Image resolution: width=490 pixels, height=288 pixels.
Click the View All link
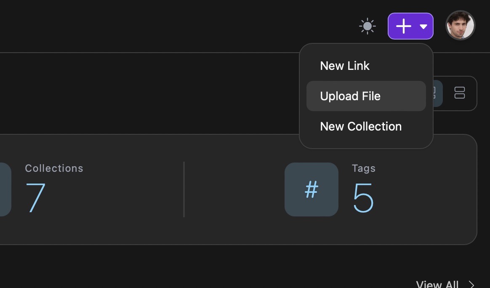tap(437, 284)
